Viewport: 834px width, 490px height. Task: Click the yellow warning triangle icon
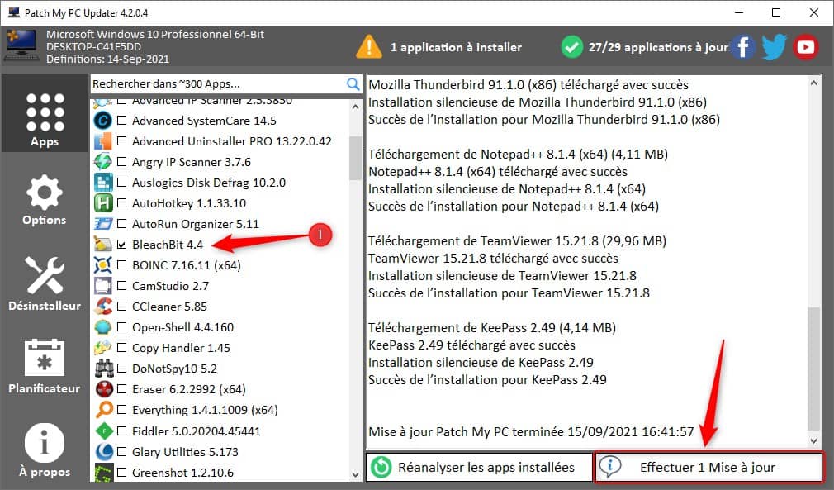368,47
